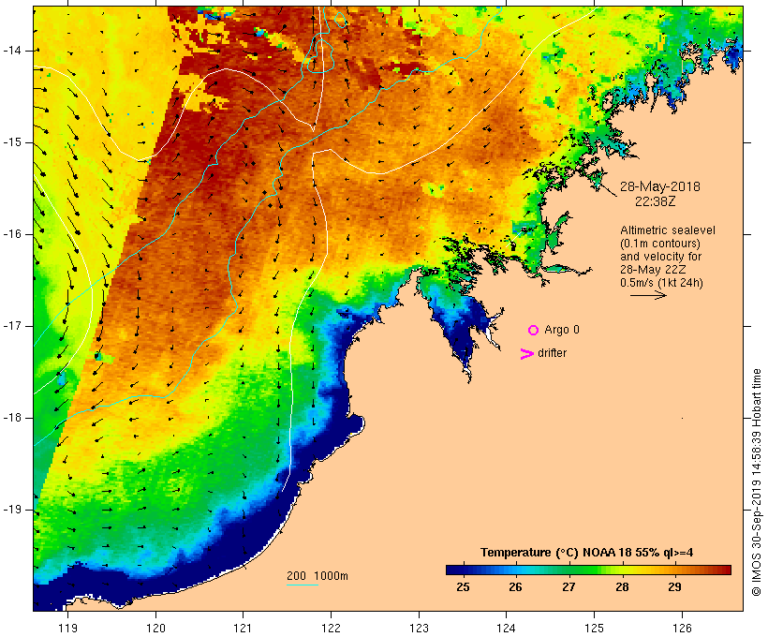Image resolution: width=768 pixels, height=637 pixels.
Task: Click the colorbar value 26
Action: coord(515,586)
